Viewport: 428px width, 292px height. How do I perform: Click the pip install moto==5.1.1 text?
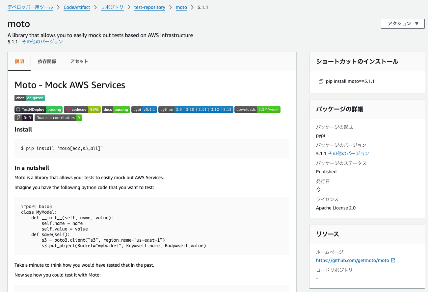coord(350,81)
